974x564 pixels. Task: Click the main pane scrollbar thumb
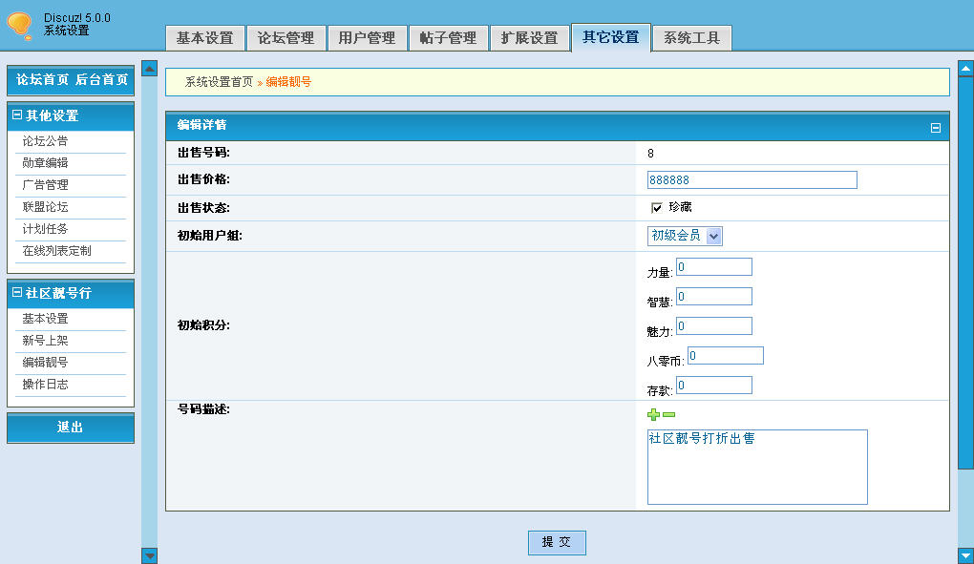pos(966,273)
